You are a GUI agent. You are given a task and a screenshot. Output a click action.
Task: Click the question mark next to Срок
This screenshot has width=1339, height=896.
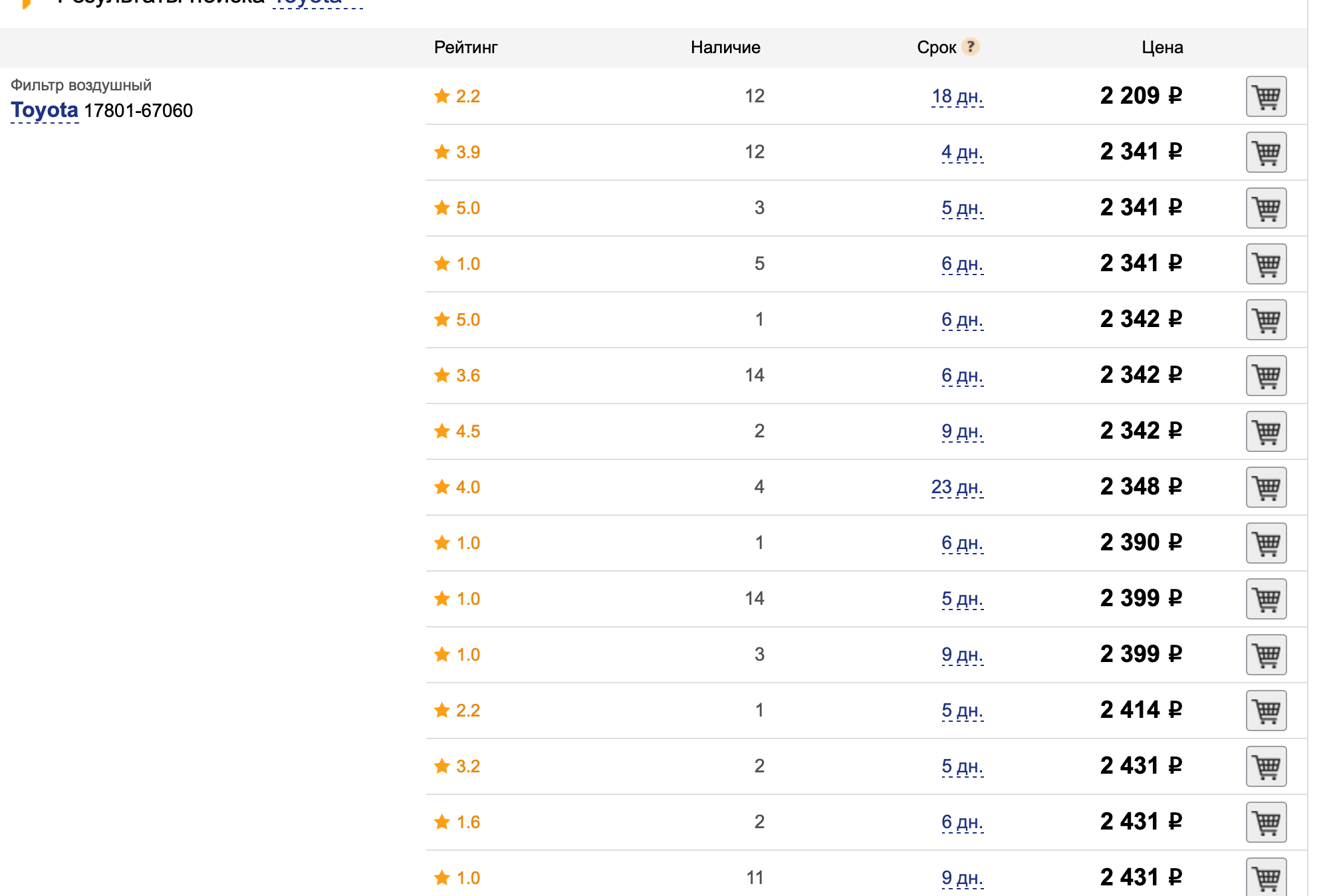971,47
